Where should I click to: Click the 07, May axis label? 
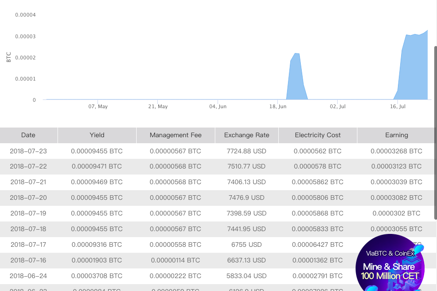click(98, 106)
